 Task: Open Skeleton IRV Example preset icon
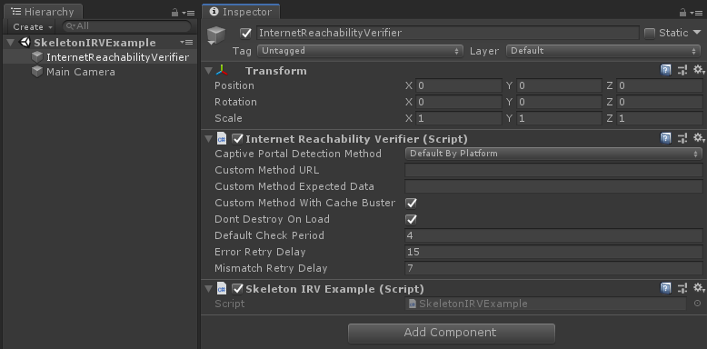(x=682, y=288)
